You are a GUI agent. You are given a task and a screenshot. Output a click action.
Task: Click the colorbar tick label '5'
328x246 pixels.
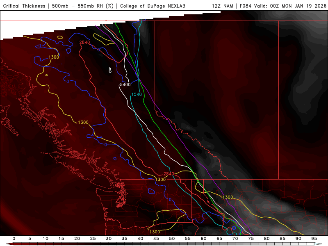pos(30,239)
